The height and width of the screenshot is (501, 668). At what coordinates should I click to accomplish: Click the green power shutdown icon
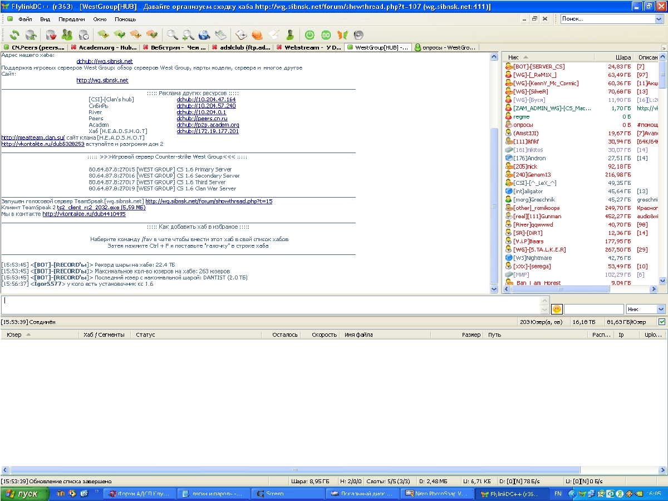click(x=310, y=35)
